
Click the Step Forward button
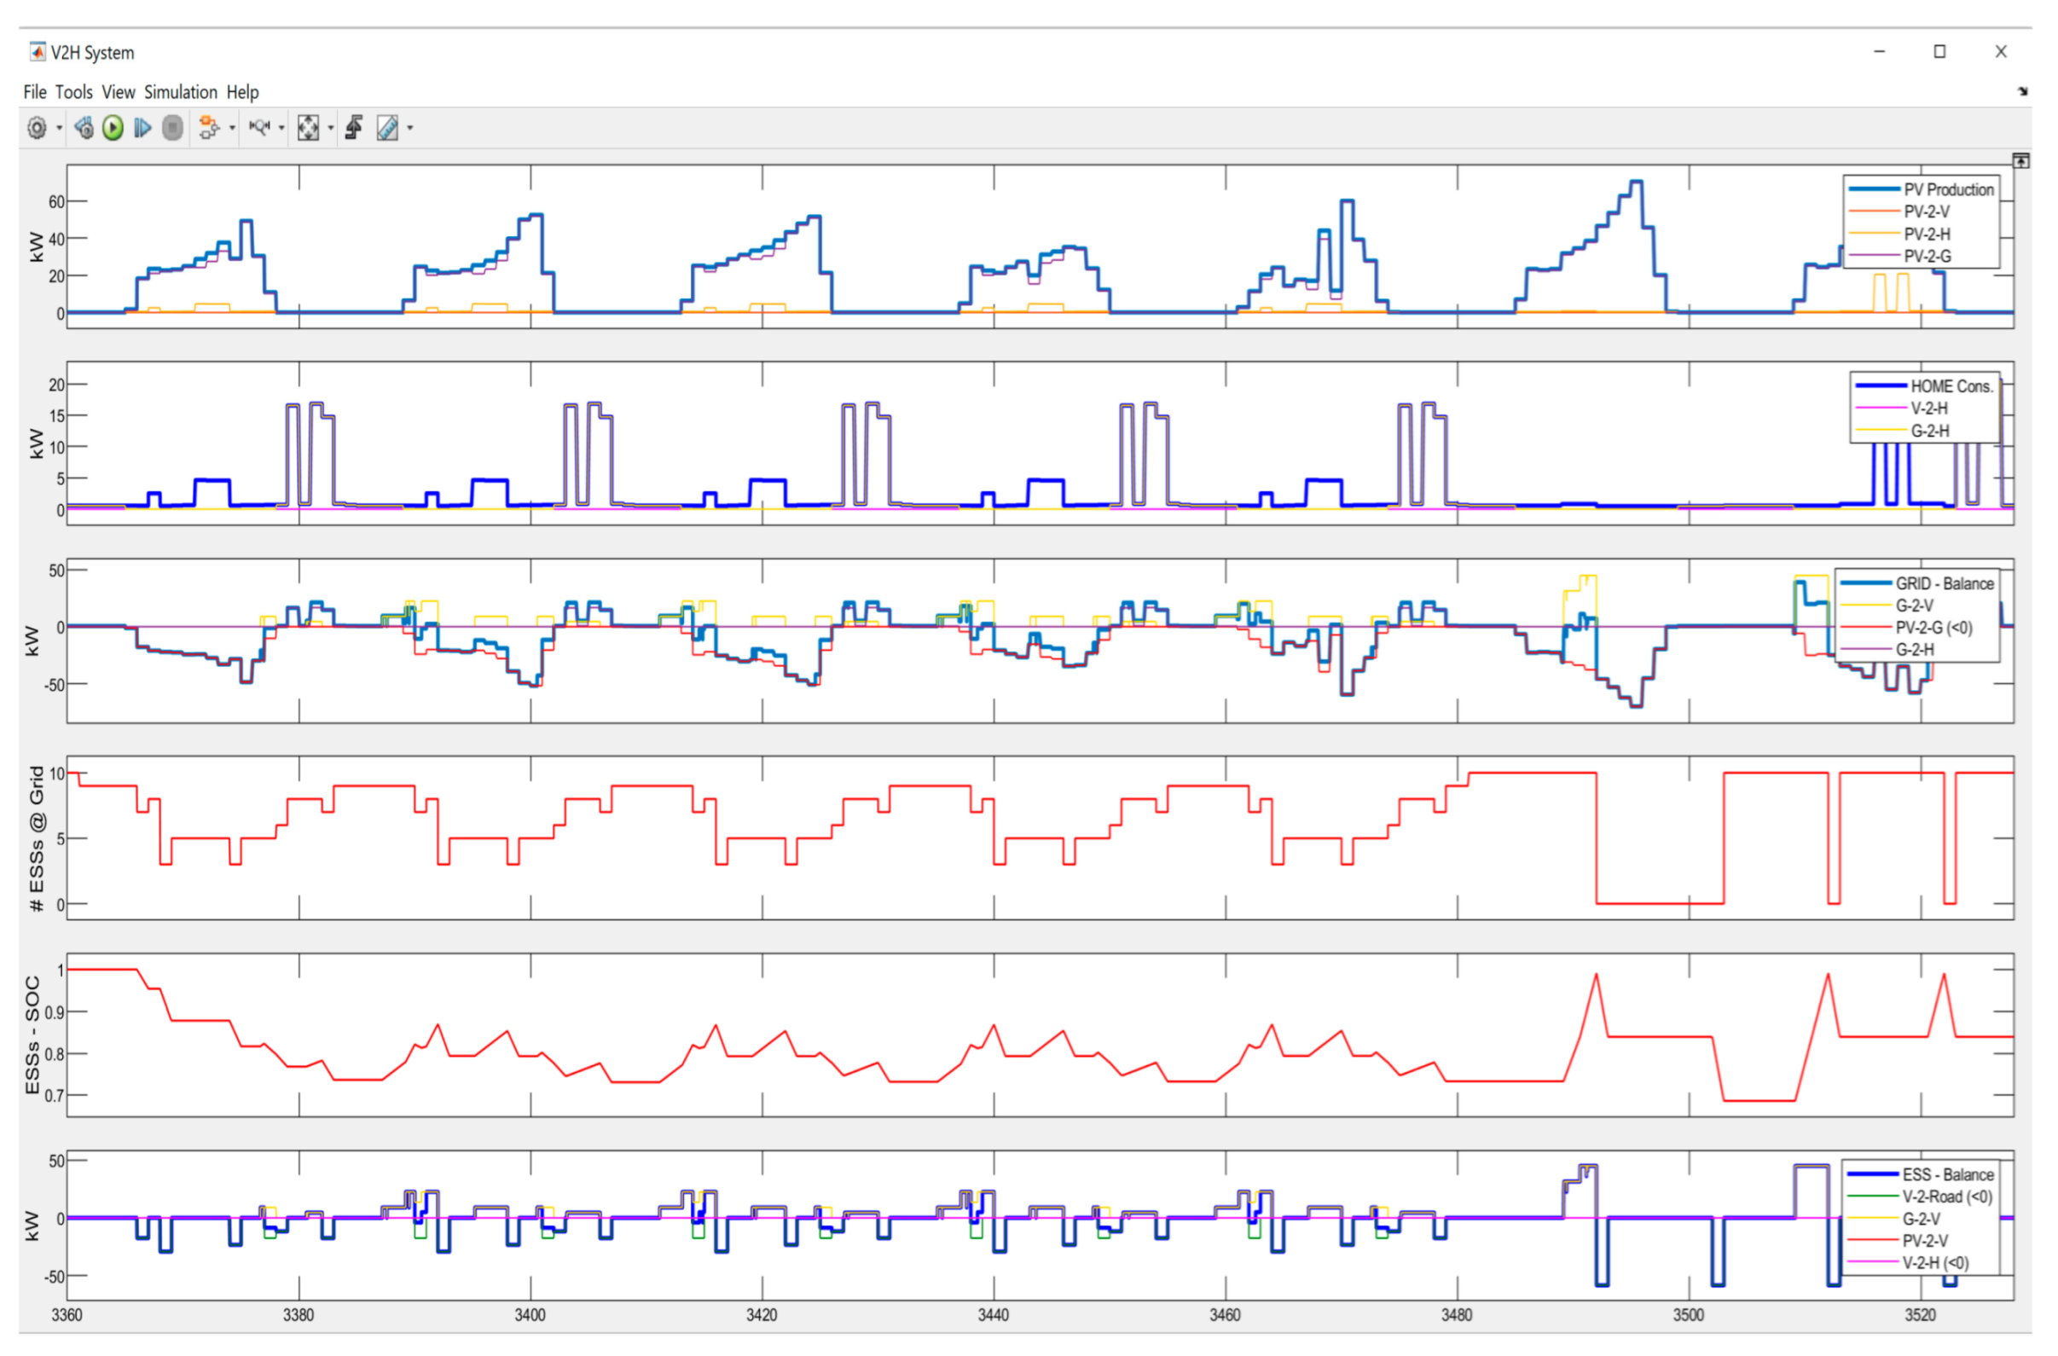pos(142,128)
